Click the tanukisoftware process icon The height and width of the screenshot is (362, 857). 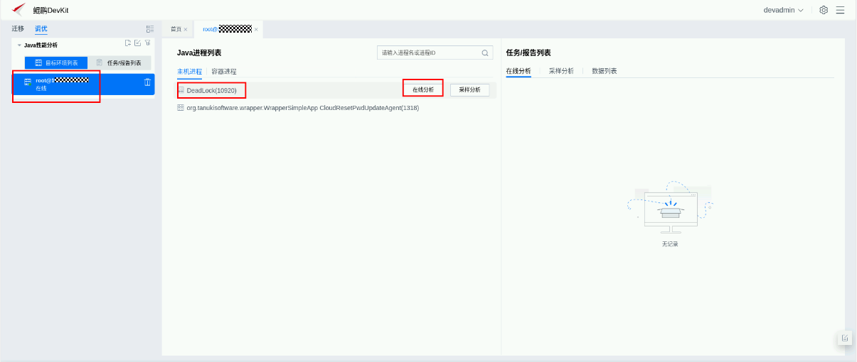tap(181, 108)
